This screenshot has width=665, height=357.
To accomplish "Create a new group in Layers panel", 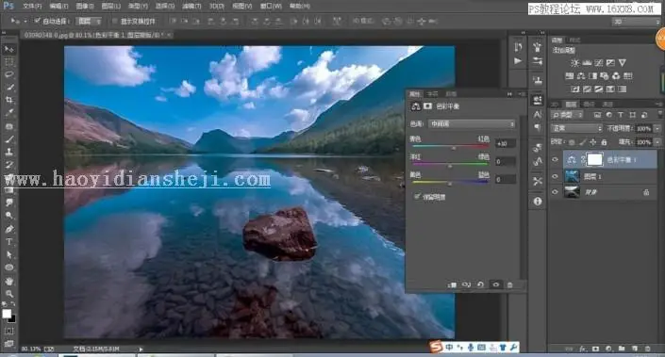I will (622, 349).
